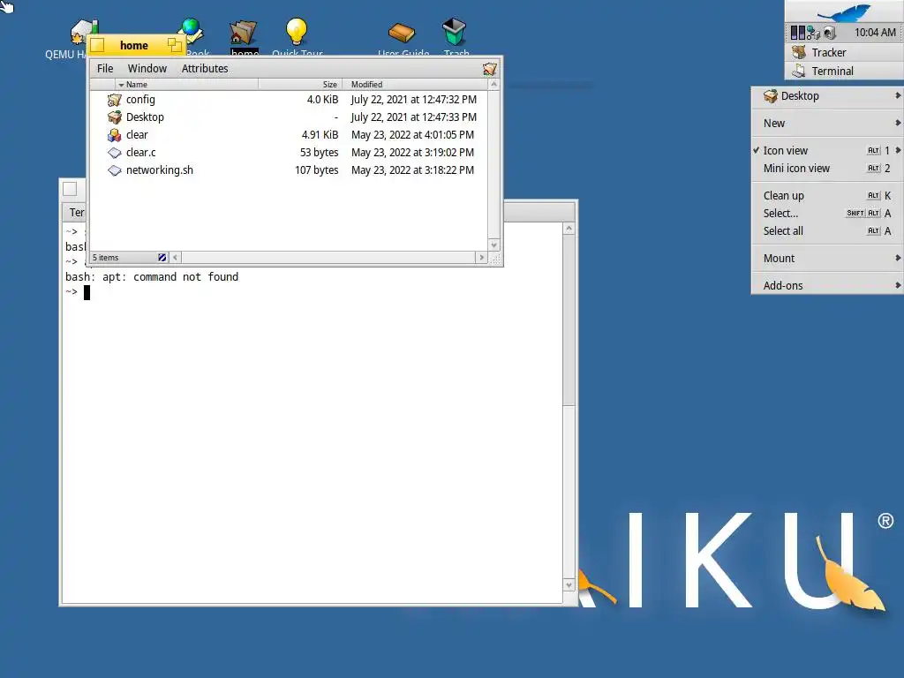
Task: Select the networking.sh file icon
Action: [114, 170]
